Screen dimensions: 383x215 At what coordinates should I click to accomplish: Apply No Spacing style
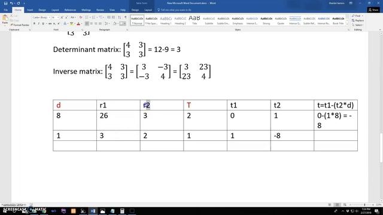pos(151,20)
